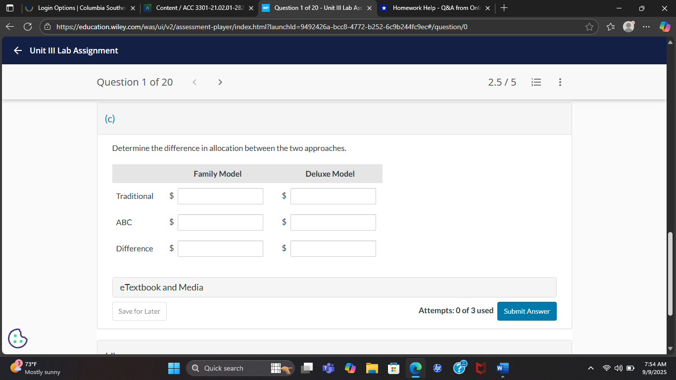
Task: Click the Difference Family Model input
Action: click(x=220, y=248)
